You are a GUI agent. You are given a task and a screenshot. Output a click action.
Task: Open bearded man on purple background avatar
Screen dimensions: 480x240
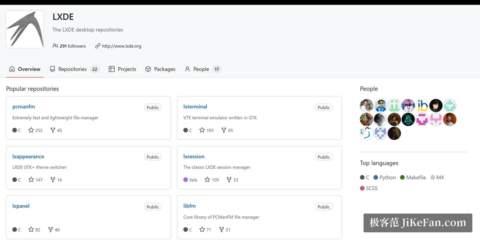pos(408,105)
